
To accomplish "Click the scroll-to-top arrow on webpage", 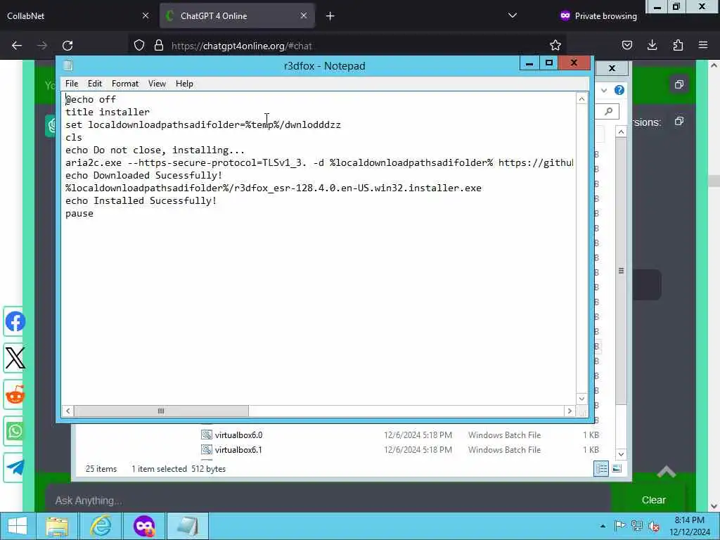I will [667, 472].
